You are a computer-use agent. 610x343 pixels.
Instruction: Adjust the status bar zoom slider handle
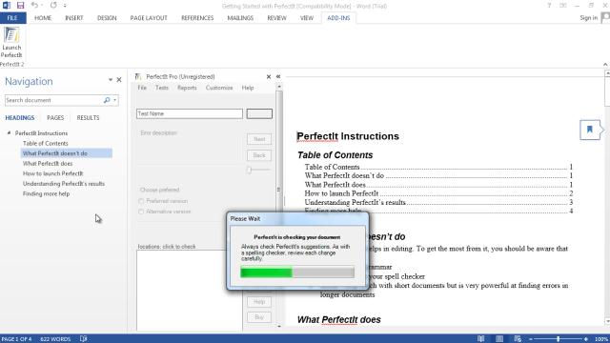click(x=559, y=339)
